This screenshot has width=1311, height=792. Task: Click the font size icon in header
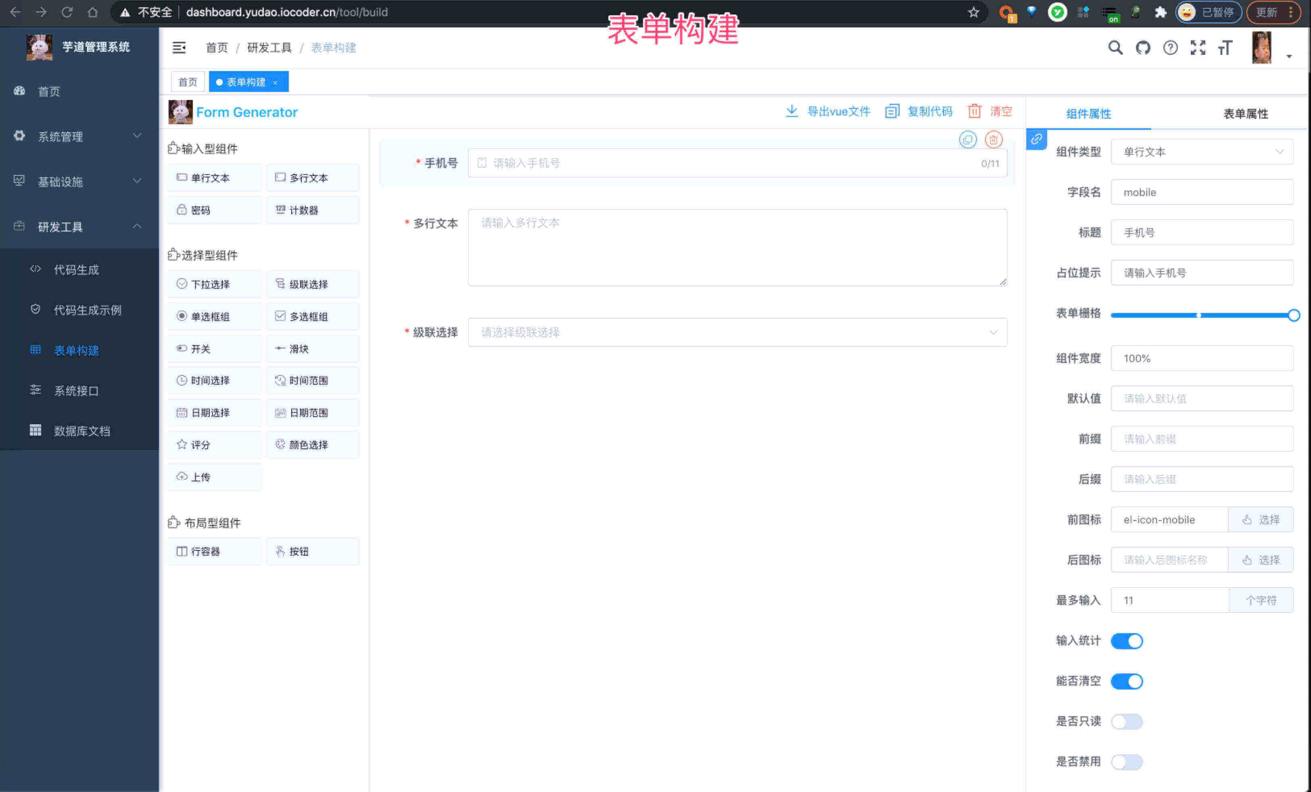pyautogui.click(x=1225, y=48)
